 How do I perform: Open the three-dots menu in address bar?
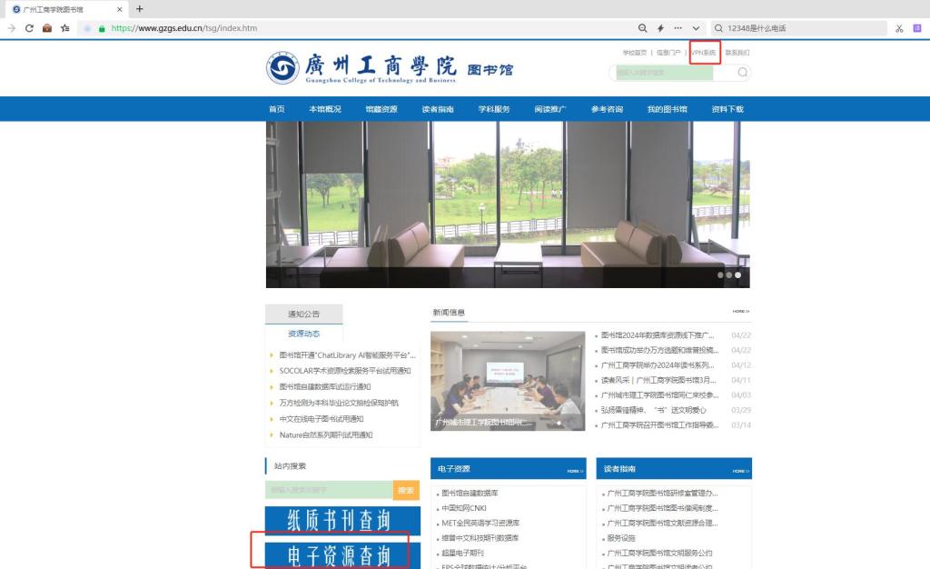point(678,28)
